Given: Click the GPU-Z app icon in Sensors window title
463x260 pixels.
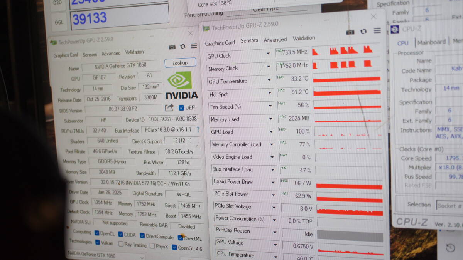Looking at the screenshot, I should coord(206,28).
